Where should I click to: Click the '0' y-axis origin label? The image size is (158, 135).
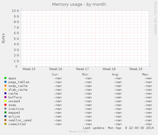[x=16, y=67]
